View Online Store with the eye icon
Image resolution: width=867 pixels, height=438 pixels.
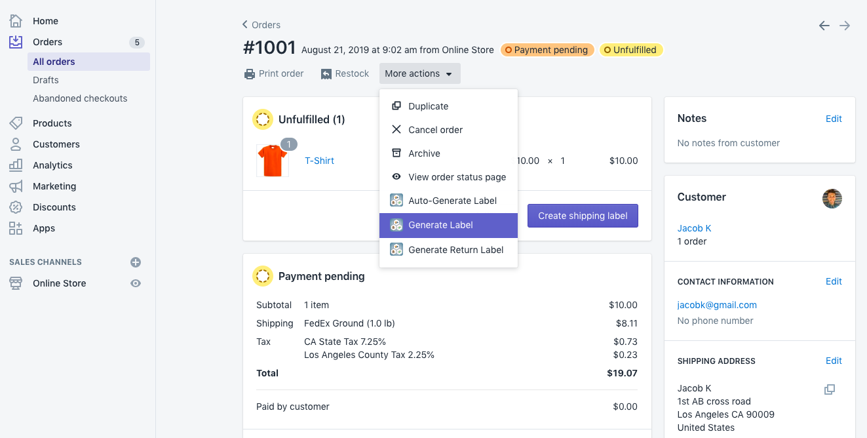click(x=136, y=283)
